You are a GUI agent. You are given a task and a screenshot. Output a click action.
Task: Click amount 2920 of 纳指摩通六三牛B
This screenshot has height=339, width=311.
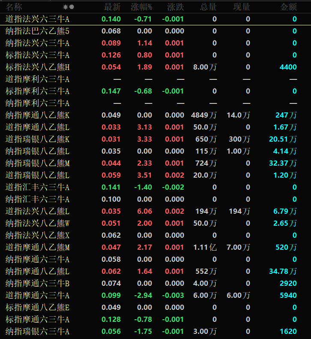click(x=288, y=283)
